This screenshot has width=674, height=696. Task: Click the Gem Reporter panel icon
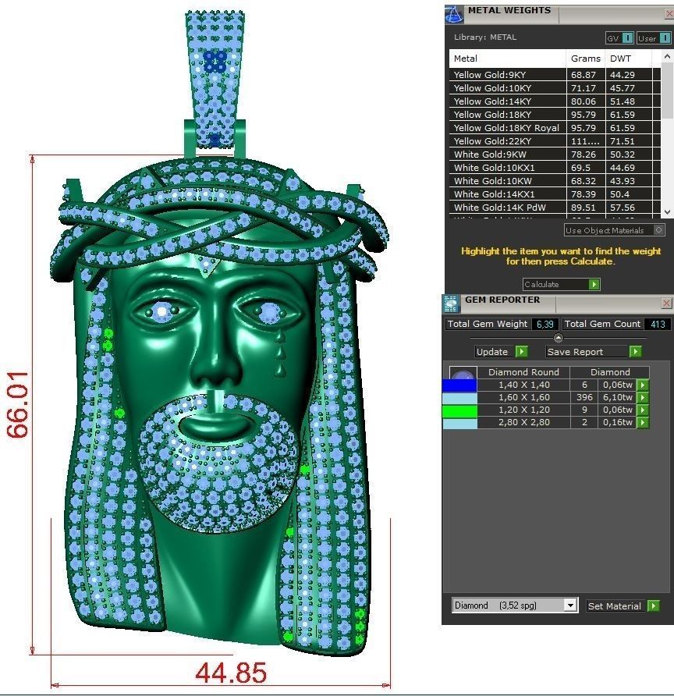click(451, 304)
